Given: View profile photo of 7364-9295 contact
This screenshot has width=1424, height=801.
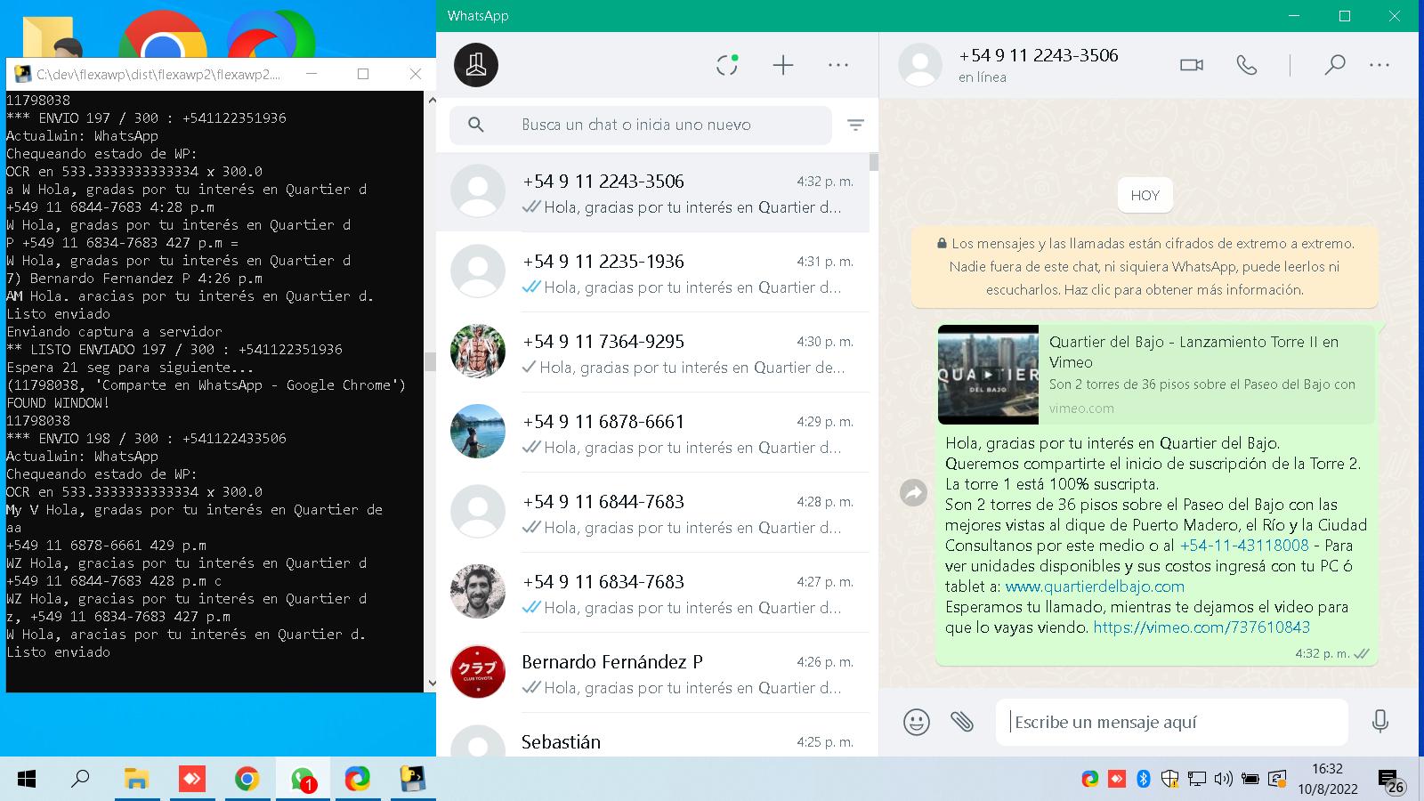Looking at the screenshot, I should click(478, 352).
